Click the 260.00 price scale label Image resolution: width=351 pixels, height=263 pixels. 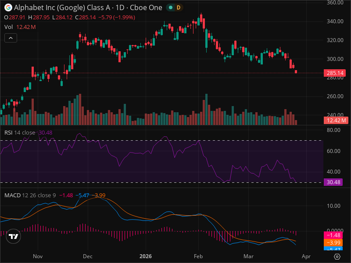point(335,96)
